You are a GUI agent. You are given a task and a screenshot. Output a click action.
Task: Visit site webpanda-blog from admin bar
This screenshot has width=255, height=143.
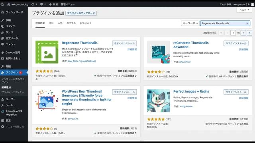tap(18, 4)
